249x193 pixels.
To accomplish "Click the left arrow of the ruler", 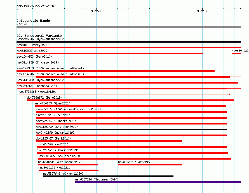I will point(17,9).
